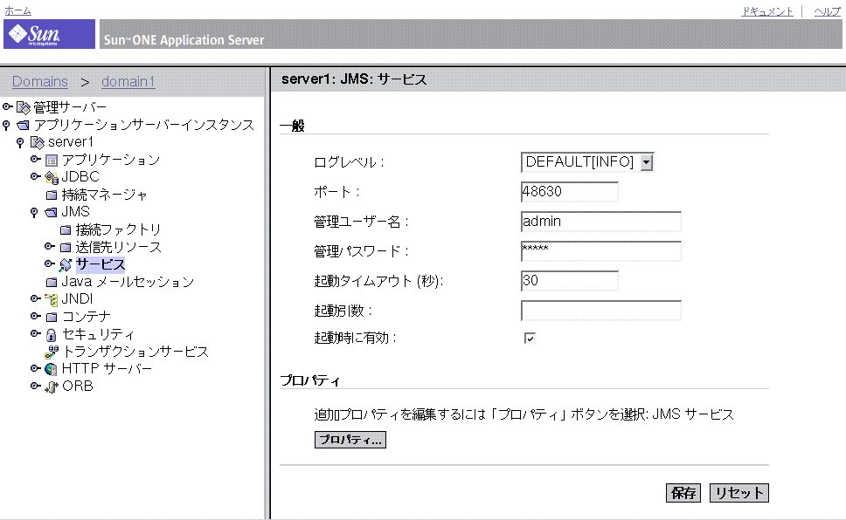Click the コンテナ folder icon
846x520 pixels.
pos(52,317)
